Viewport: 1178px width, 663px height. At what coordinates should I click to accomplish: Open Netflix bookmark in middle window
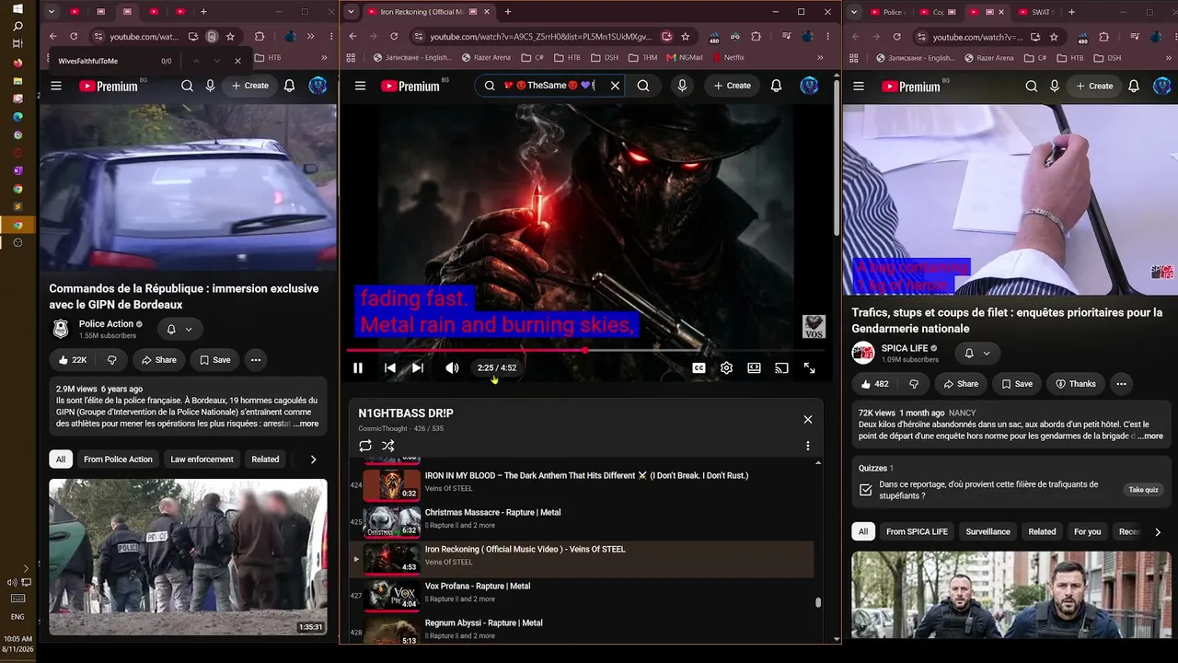tap(728, 57)
